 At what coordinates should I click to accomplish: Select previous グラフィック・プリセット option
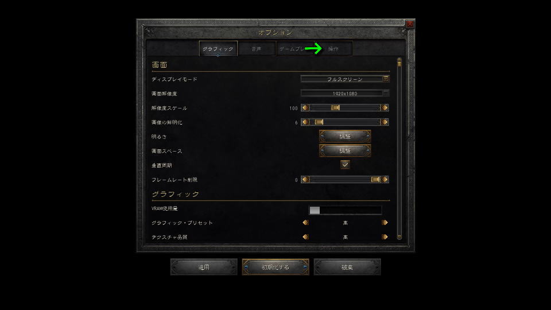pos(306,223)
